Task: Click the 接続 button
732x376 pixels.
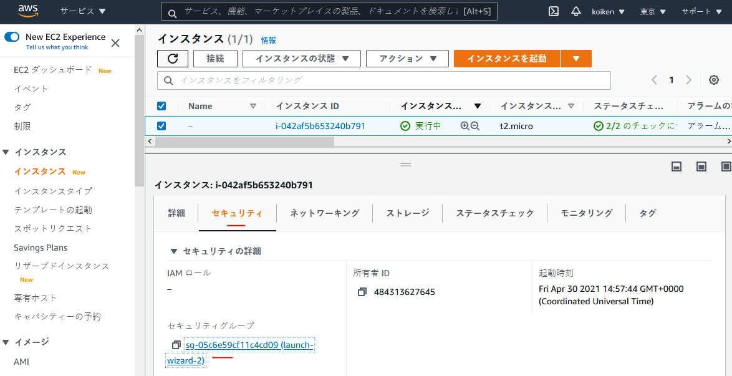Action: 214,58
